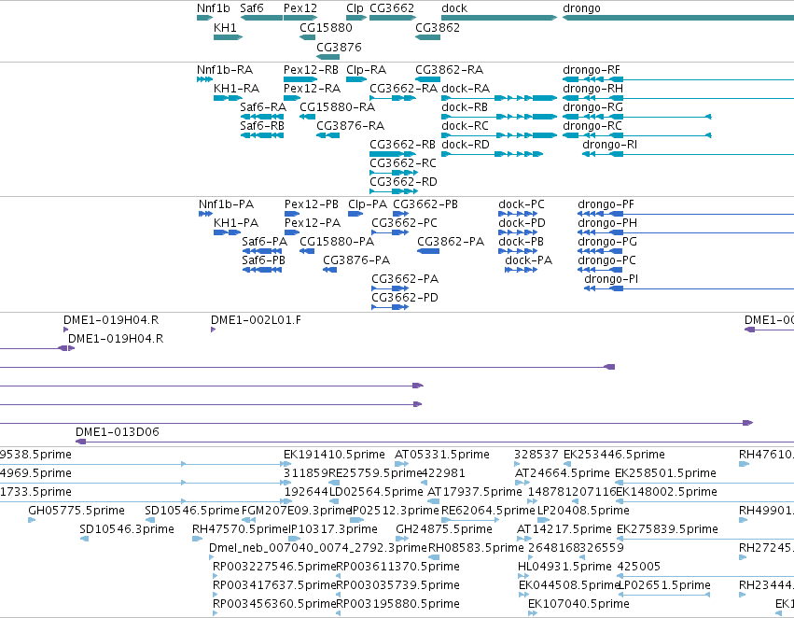Click the CG3862-RA transcript label
Viewport: 794px width, 618px height.
(x=449, y=69)
